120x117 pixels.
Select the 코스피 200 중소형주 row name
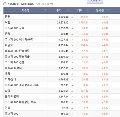[17, 51]
